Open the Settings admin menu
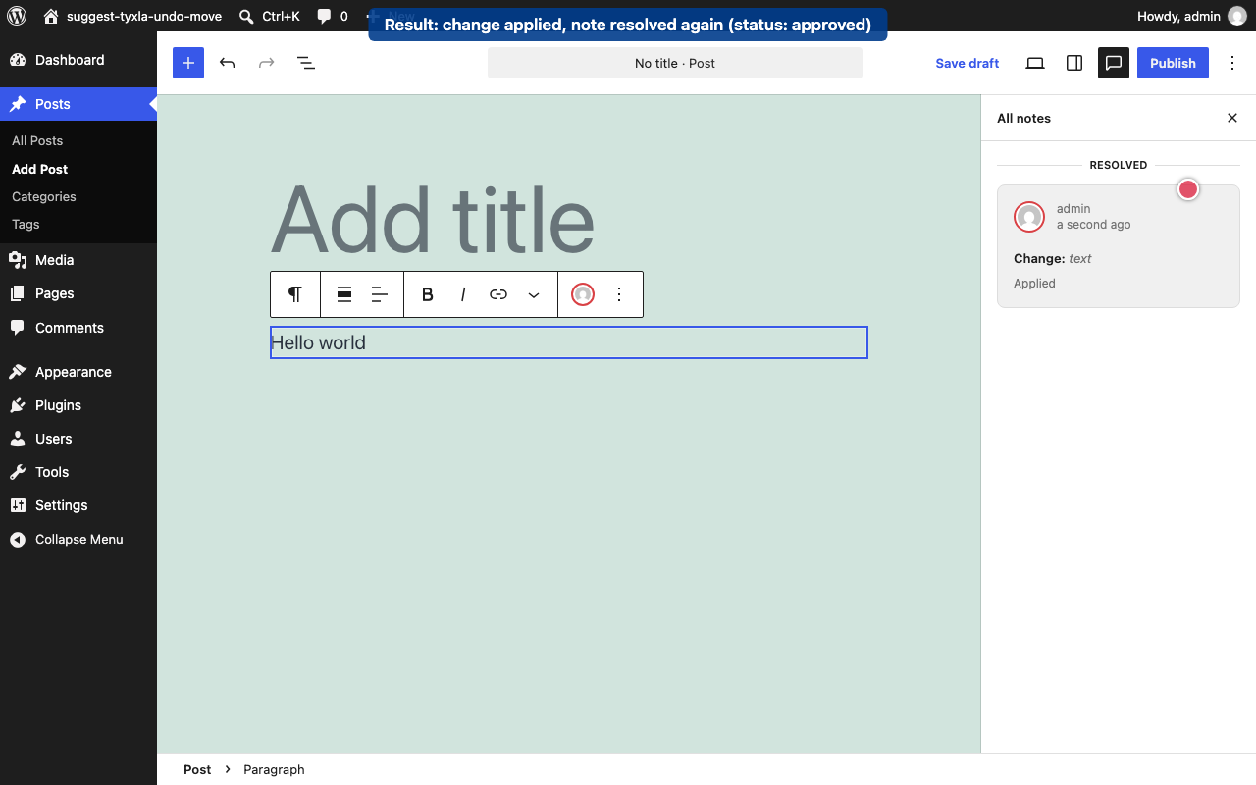The image size is (1256, 785). 78,505
